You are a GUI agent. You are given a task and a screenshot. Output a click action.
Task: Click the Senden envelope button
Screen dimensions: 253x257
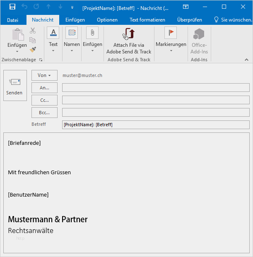pyautogui.click(x=14, y=86)
